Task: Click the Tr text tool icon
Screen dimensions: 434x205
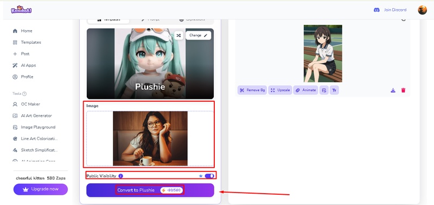Action: 334,90
